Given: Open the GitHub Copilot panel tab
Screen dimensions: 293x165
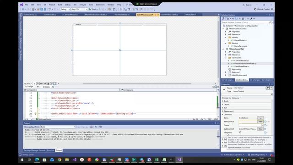Looking at the screenshot, I should tap(228, 80).
